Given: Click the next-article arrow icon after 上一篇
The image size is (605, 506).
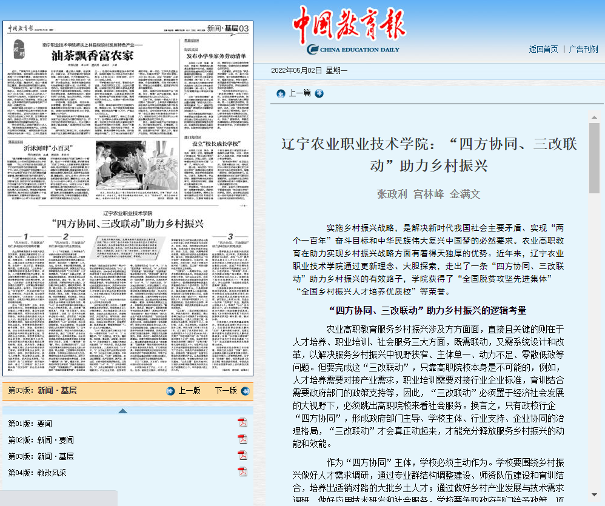Looking at the screenshot, I should click(x=319, y=93).
